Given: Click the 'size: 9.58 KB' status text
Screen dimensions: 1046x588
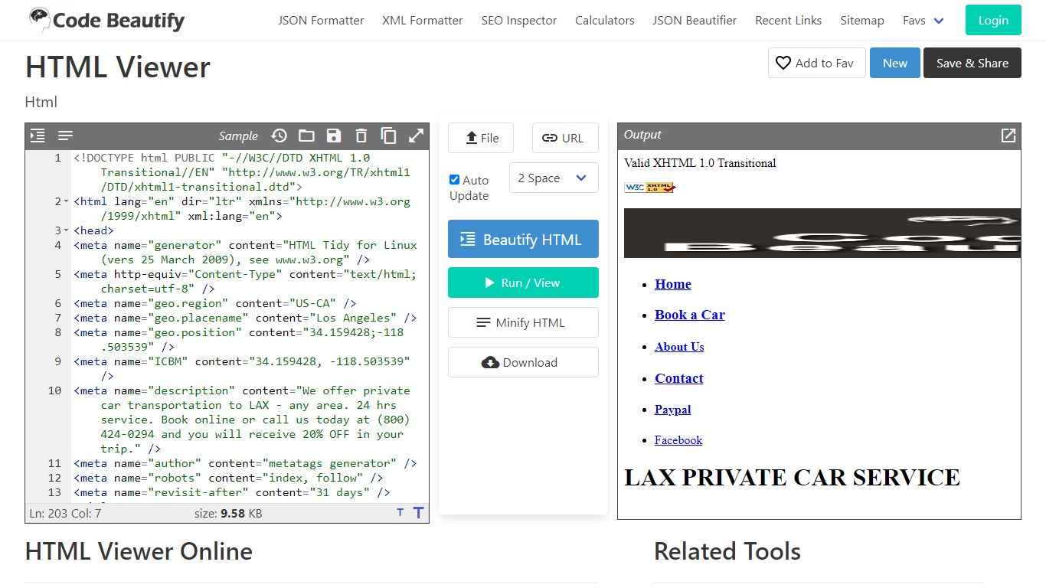Looking at the screenshot, I should [228, 513].
